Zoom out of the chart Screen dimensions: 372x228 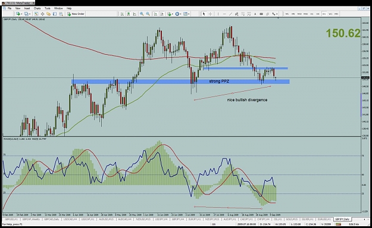(x=148, y=14)
